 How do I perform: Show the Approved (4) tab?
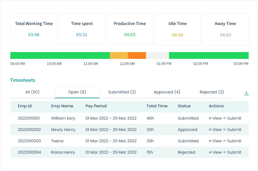(x=167, y=92)
